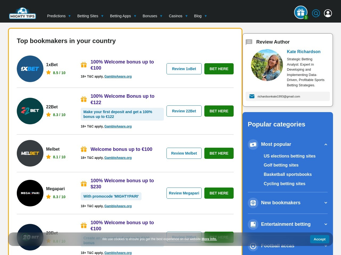
Task: Open the Casinos menu item
Action: coord(176,16)
